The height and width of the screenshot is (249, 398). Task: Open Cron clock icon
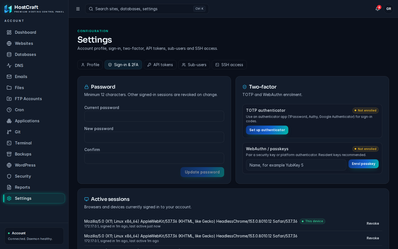coord(9,110)
